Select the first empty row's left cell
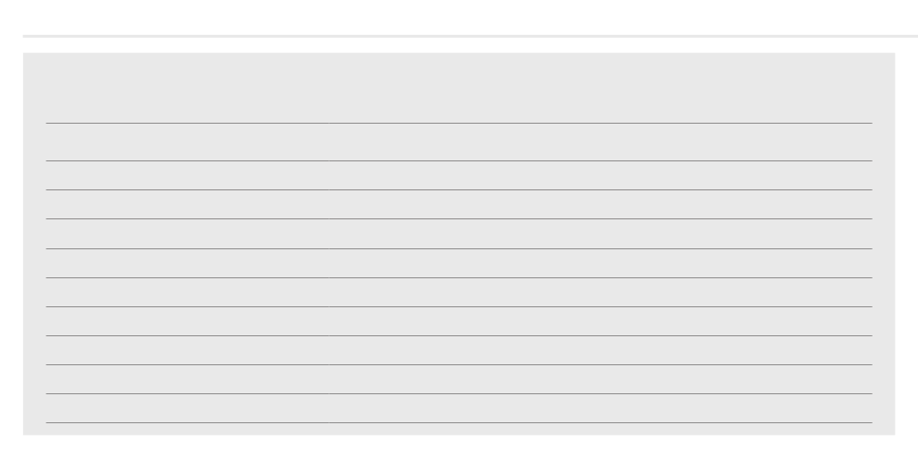Viewport: 918px width, 459px height. [x=187, y=142]
